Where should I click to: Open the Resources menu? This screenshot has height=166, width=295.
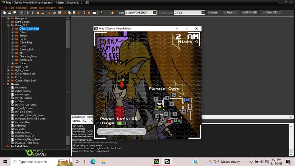point(22,8)
